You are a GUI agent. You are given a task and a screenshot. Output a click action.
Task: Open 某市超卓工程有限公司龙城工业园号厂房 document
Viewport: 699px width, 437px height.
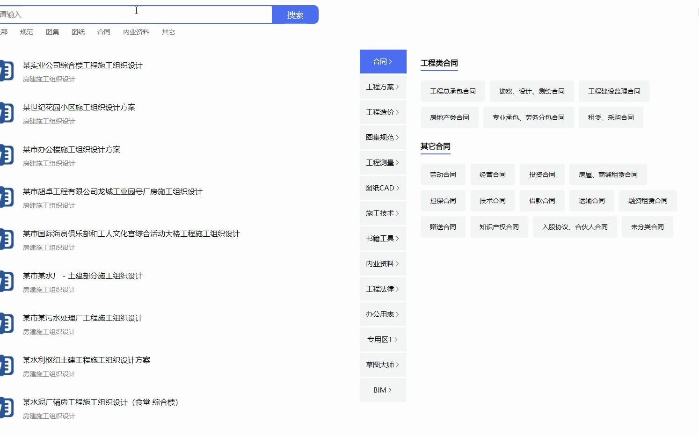(x=113, y=192)
